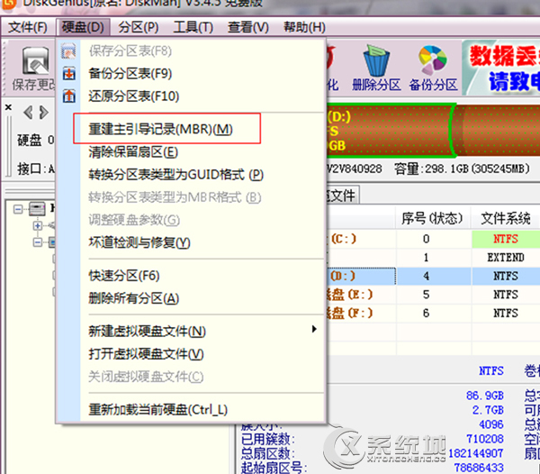The height and width of the screenshot is (474, 540).
Task: Choose 转换分区表类型为GUID格式 (P)
Action: point(176,175)
